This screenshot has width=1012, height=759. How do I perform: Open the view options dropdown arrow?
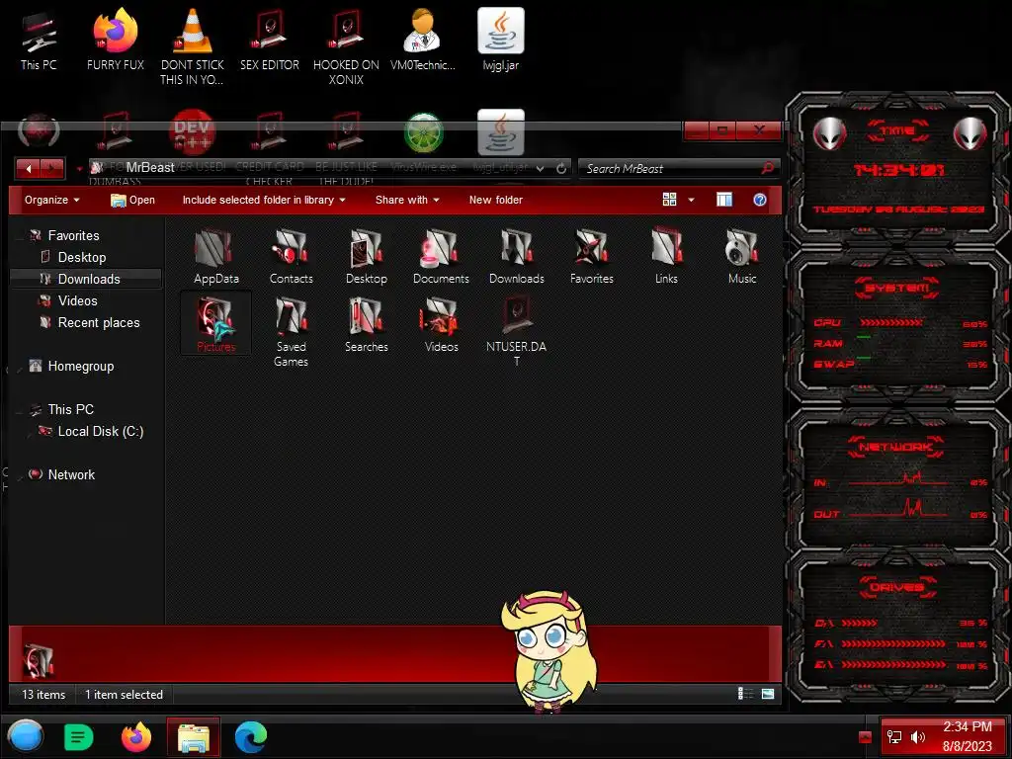(691, 200)
